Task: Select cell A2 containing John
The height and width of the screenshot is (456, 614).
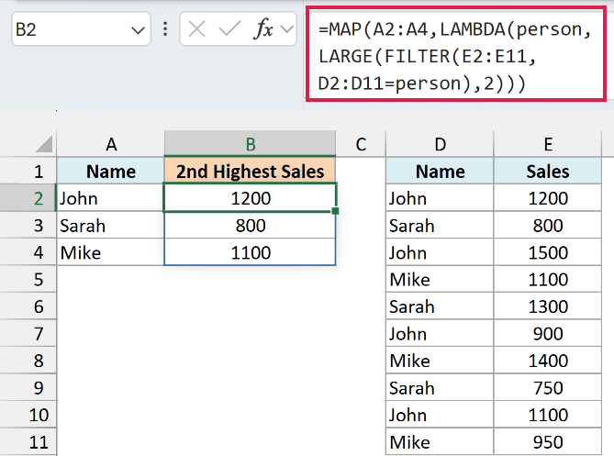Action: click(111, 198)
